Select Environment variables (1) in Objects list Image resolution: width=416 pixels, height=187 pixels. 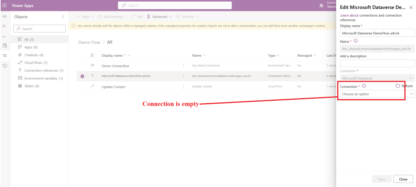pos(39,78)
